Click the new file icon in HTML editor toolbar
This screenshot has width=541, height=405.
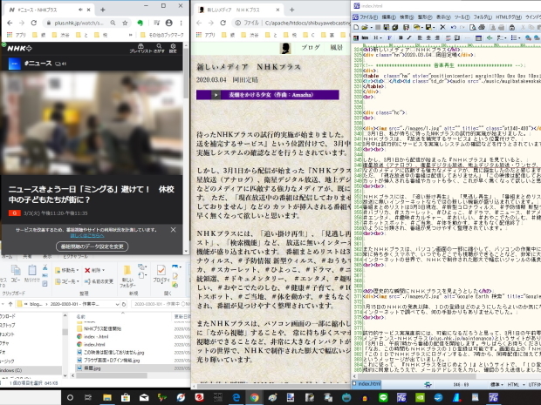(356, 27)
